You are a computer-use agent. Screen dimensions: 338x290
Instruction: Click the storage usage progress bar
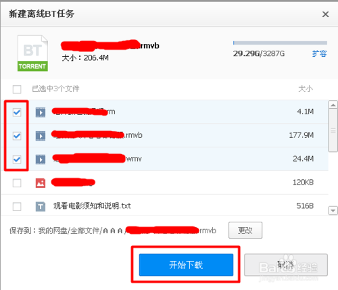(280, 43)
